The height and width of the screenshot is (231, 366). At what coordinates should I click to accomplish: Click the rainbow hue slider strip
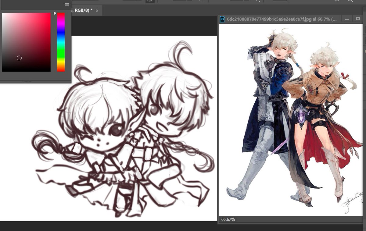(61, 42)
